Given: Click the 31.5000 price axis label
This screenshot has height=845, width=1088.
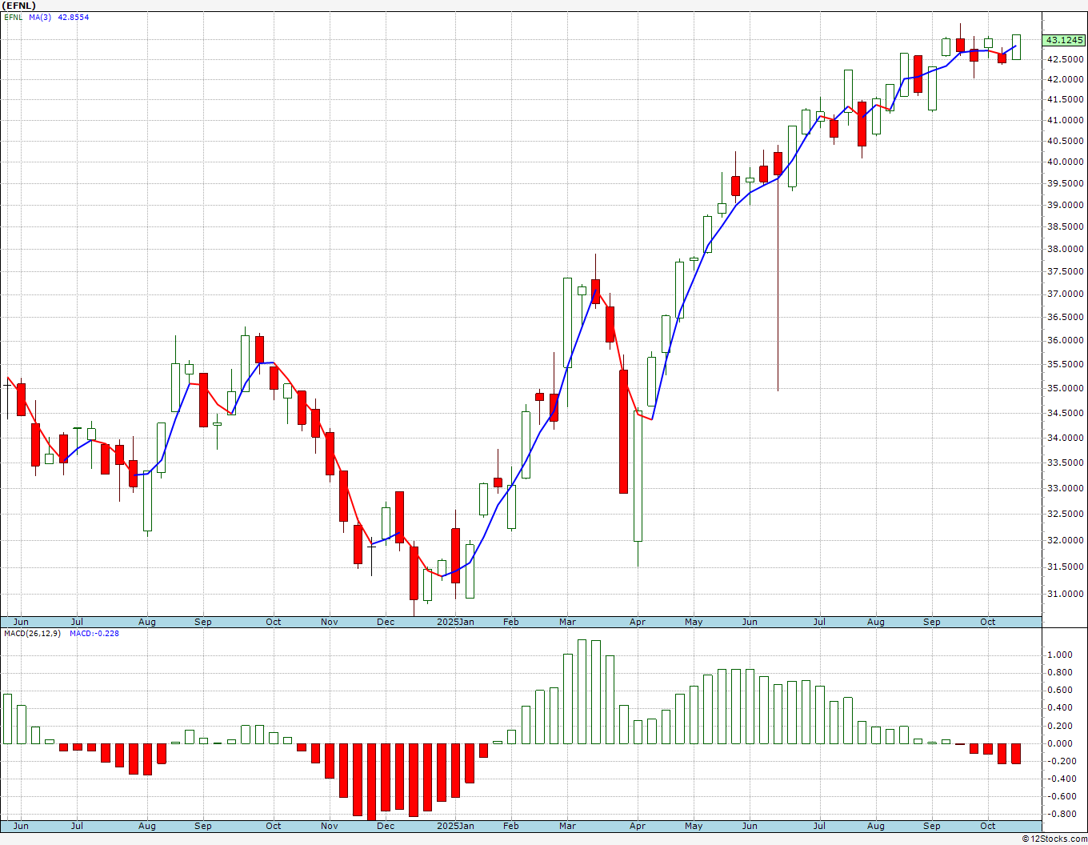Looking at the screenshot, I should pyautogui.click(x=1067, y=567).
